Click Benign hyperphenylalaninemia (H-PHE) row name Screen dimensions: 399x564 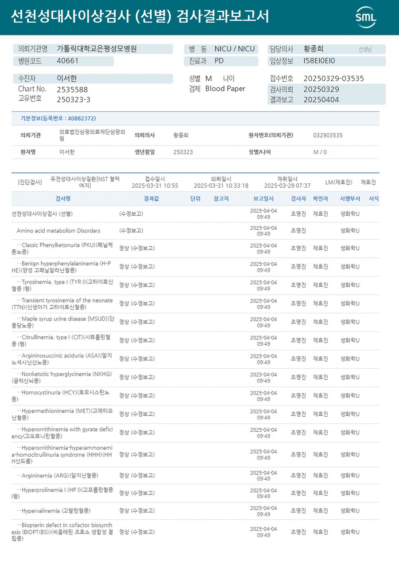(61, 267)
